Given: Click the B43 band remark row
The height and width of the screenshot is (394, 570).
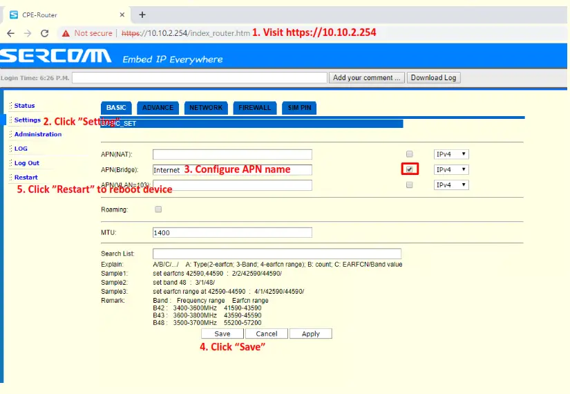Looking at the screenshot, I should [207, 315].
